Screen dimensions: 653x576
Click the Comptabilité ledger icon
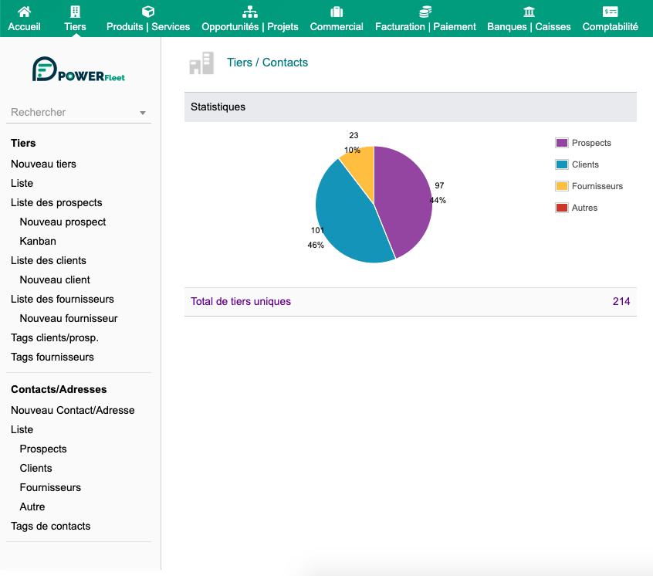pos(610,12)
